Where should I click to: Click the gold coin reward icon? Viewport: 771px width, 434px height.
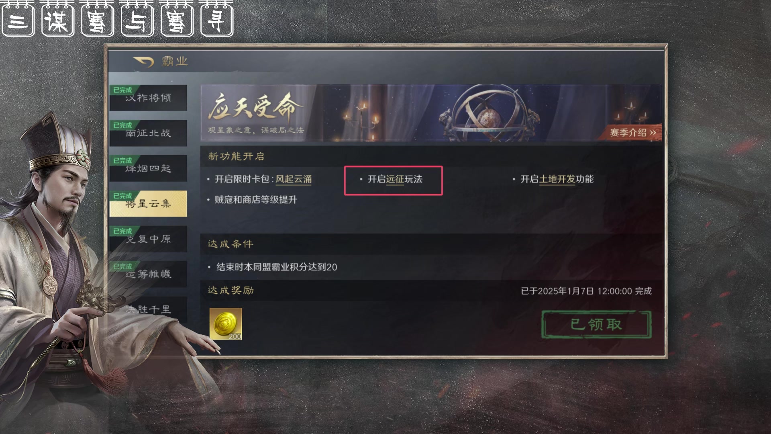click(x=226, y=324)
